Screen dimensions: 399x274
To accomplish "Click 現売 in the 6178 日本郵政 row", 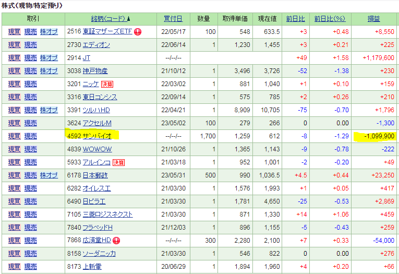I will click(31, 175).
